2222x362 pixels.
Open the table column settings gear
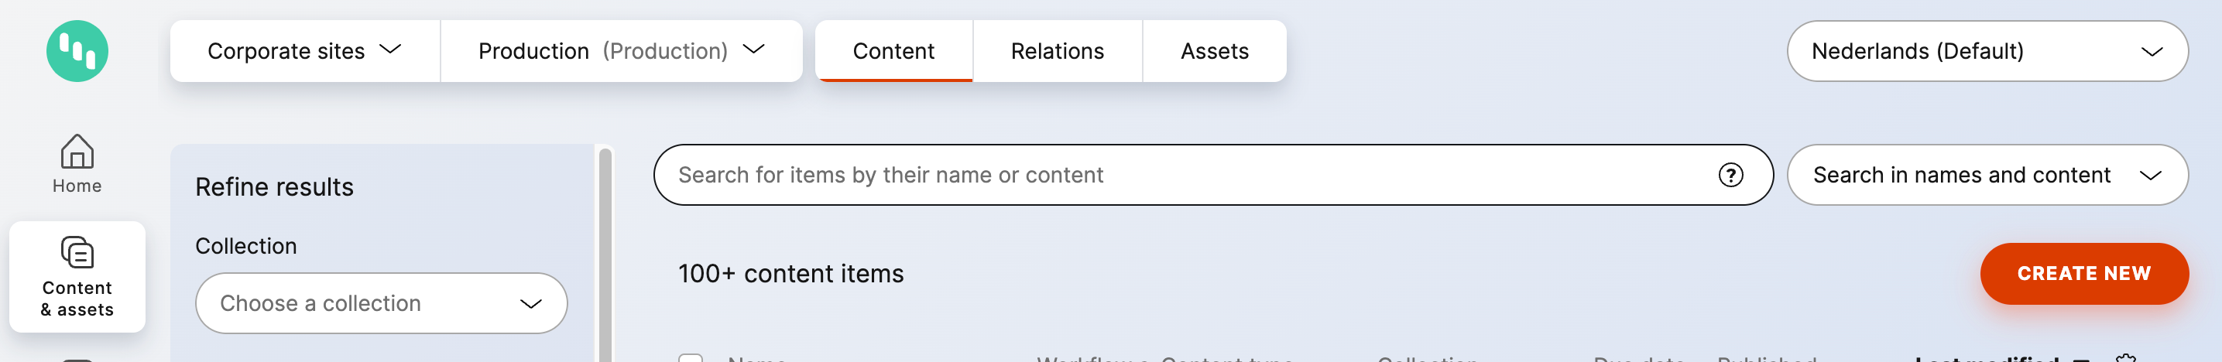coord(2125,357)
